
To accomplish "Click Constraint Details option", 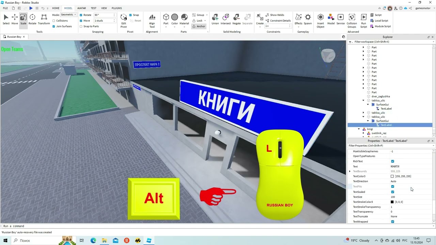I will (278, 20).
